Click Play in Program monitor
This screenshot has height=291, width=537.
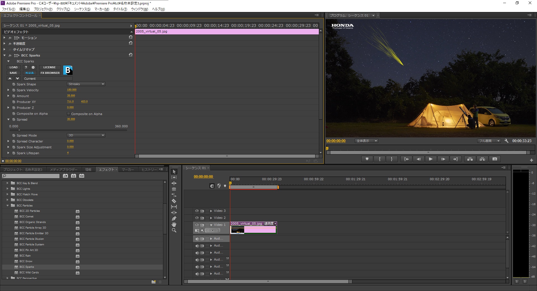point(431,159)
